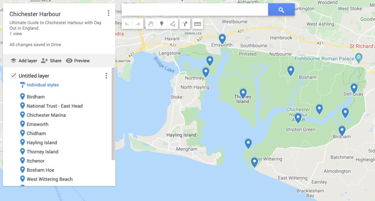Select the Measure distances ruler tool

click(197, 24)
